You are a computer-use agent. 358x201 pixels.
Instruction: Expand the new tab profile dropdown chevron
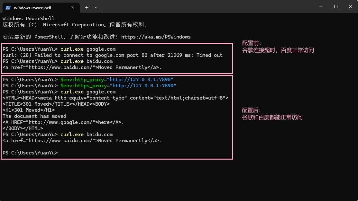[96, 7]
